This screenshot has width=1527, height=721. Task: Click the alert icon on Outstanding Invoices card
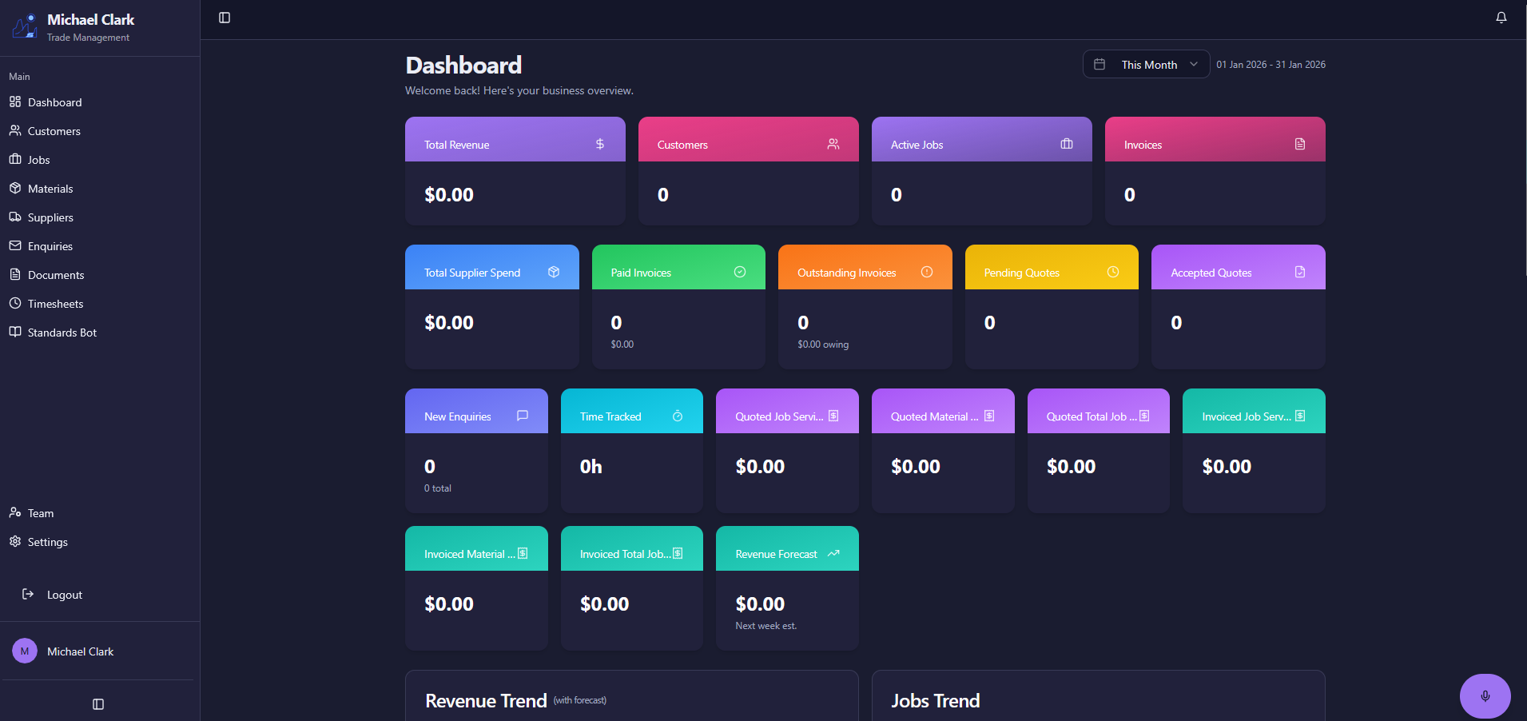(926, 272)
